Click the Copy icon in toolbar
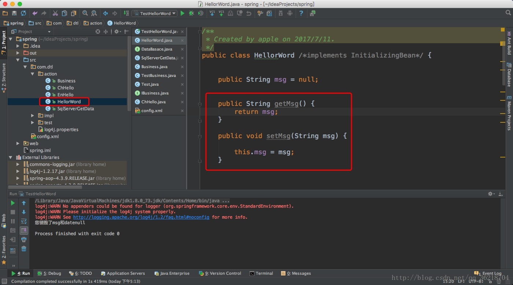This screenshot has height=285, width=513. click(64, 13)
